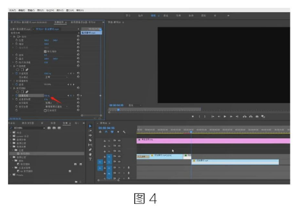This screenshot has width=298, height=212.
Task: Toggle Position animation stopwatch
Action: (16, 40)
